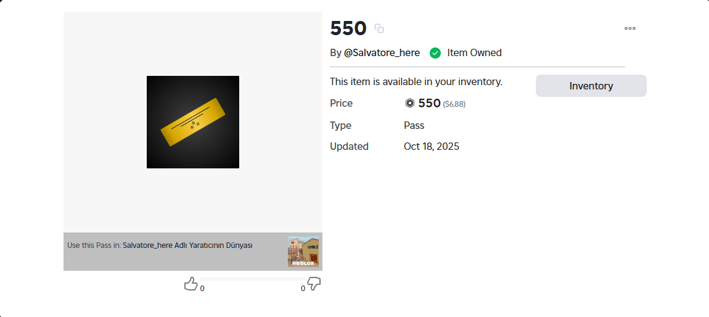Viewport: 709px width, 317px height.
Task: Click the like/dislike vote ratio bar
Action: click(252, 279)
